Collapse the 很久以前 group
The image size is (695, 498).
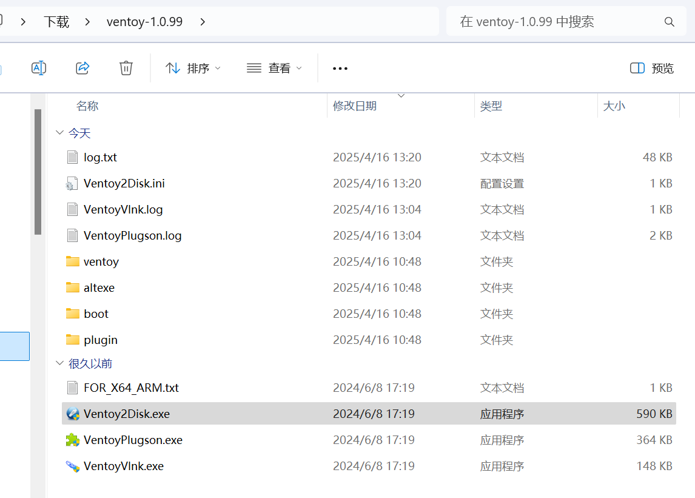coord(60,363)
